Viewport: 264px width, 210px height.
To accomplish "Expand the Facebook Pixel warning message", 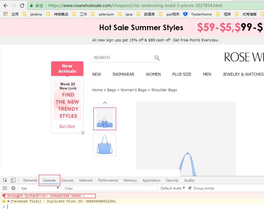I will 9,201.
